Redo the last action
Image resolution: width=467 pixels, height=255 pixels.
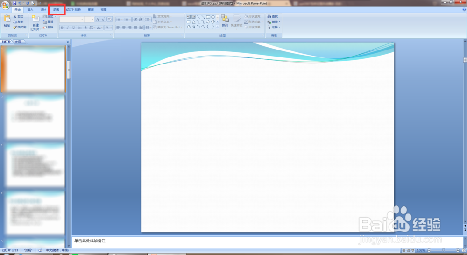tap(28, 3)
